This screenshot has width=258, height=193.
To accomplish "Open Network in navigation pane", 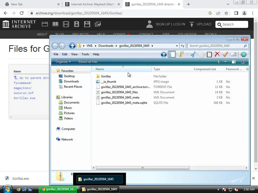I will point(67,139).
